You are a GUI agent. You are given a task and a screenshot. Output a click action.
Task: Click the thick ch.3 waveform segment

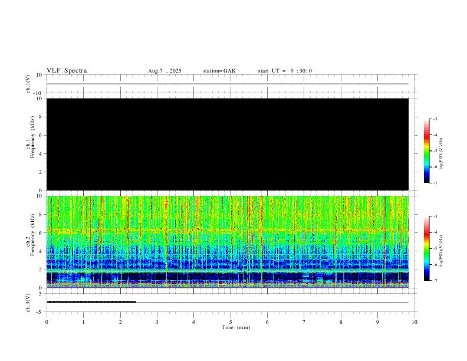[x=91, y=302]
